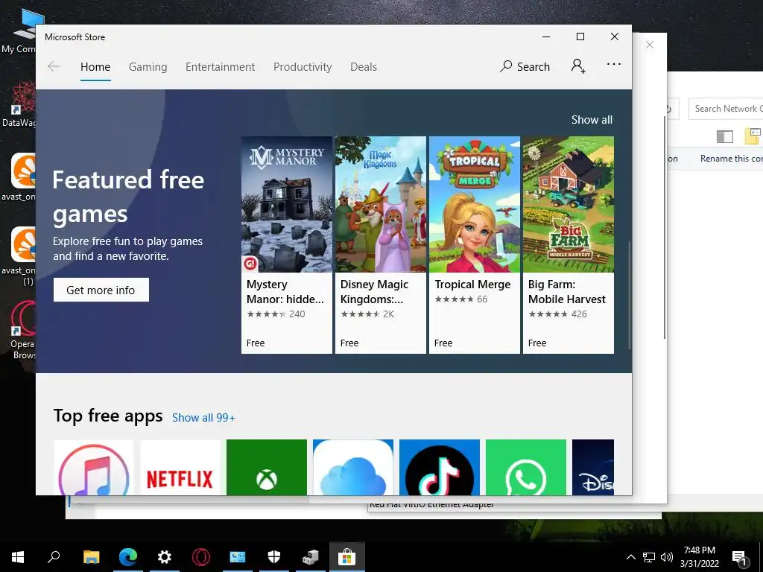Open the Tropical Merge game card
The width and height of the screenshot is (763, 572).
coord(475,244)
